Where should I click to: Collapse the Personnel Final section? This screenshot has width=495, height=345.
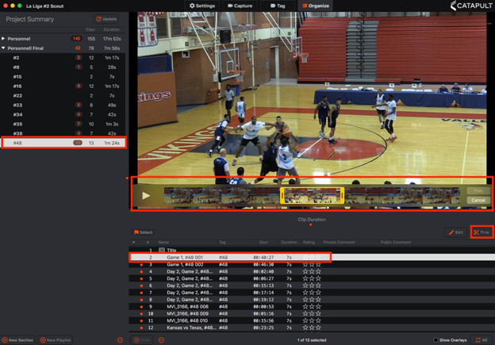pyautogui.click(x=4, y=48)
